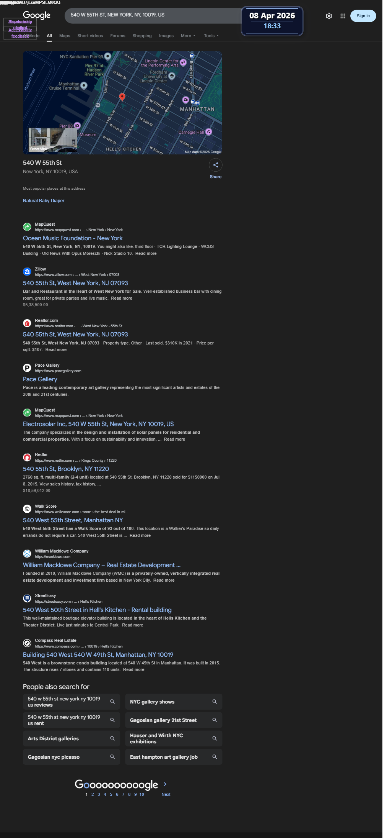Click the next page chevron arrow
The image size is (387, 838).
point(165,784)
